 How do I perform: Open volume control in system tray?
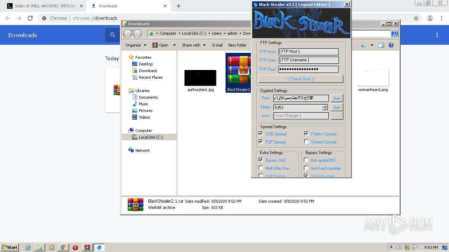click(x=399, y=247)
